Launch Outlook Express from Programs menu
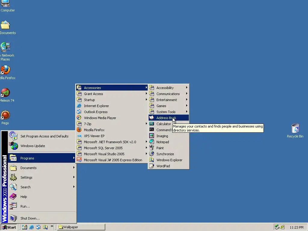This screenshot has height=231, width=308. 112,112
